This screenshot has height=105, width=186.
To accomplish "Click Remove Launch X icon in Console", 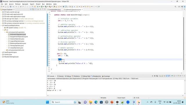I will tap(155, 76).
